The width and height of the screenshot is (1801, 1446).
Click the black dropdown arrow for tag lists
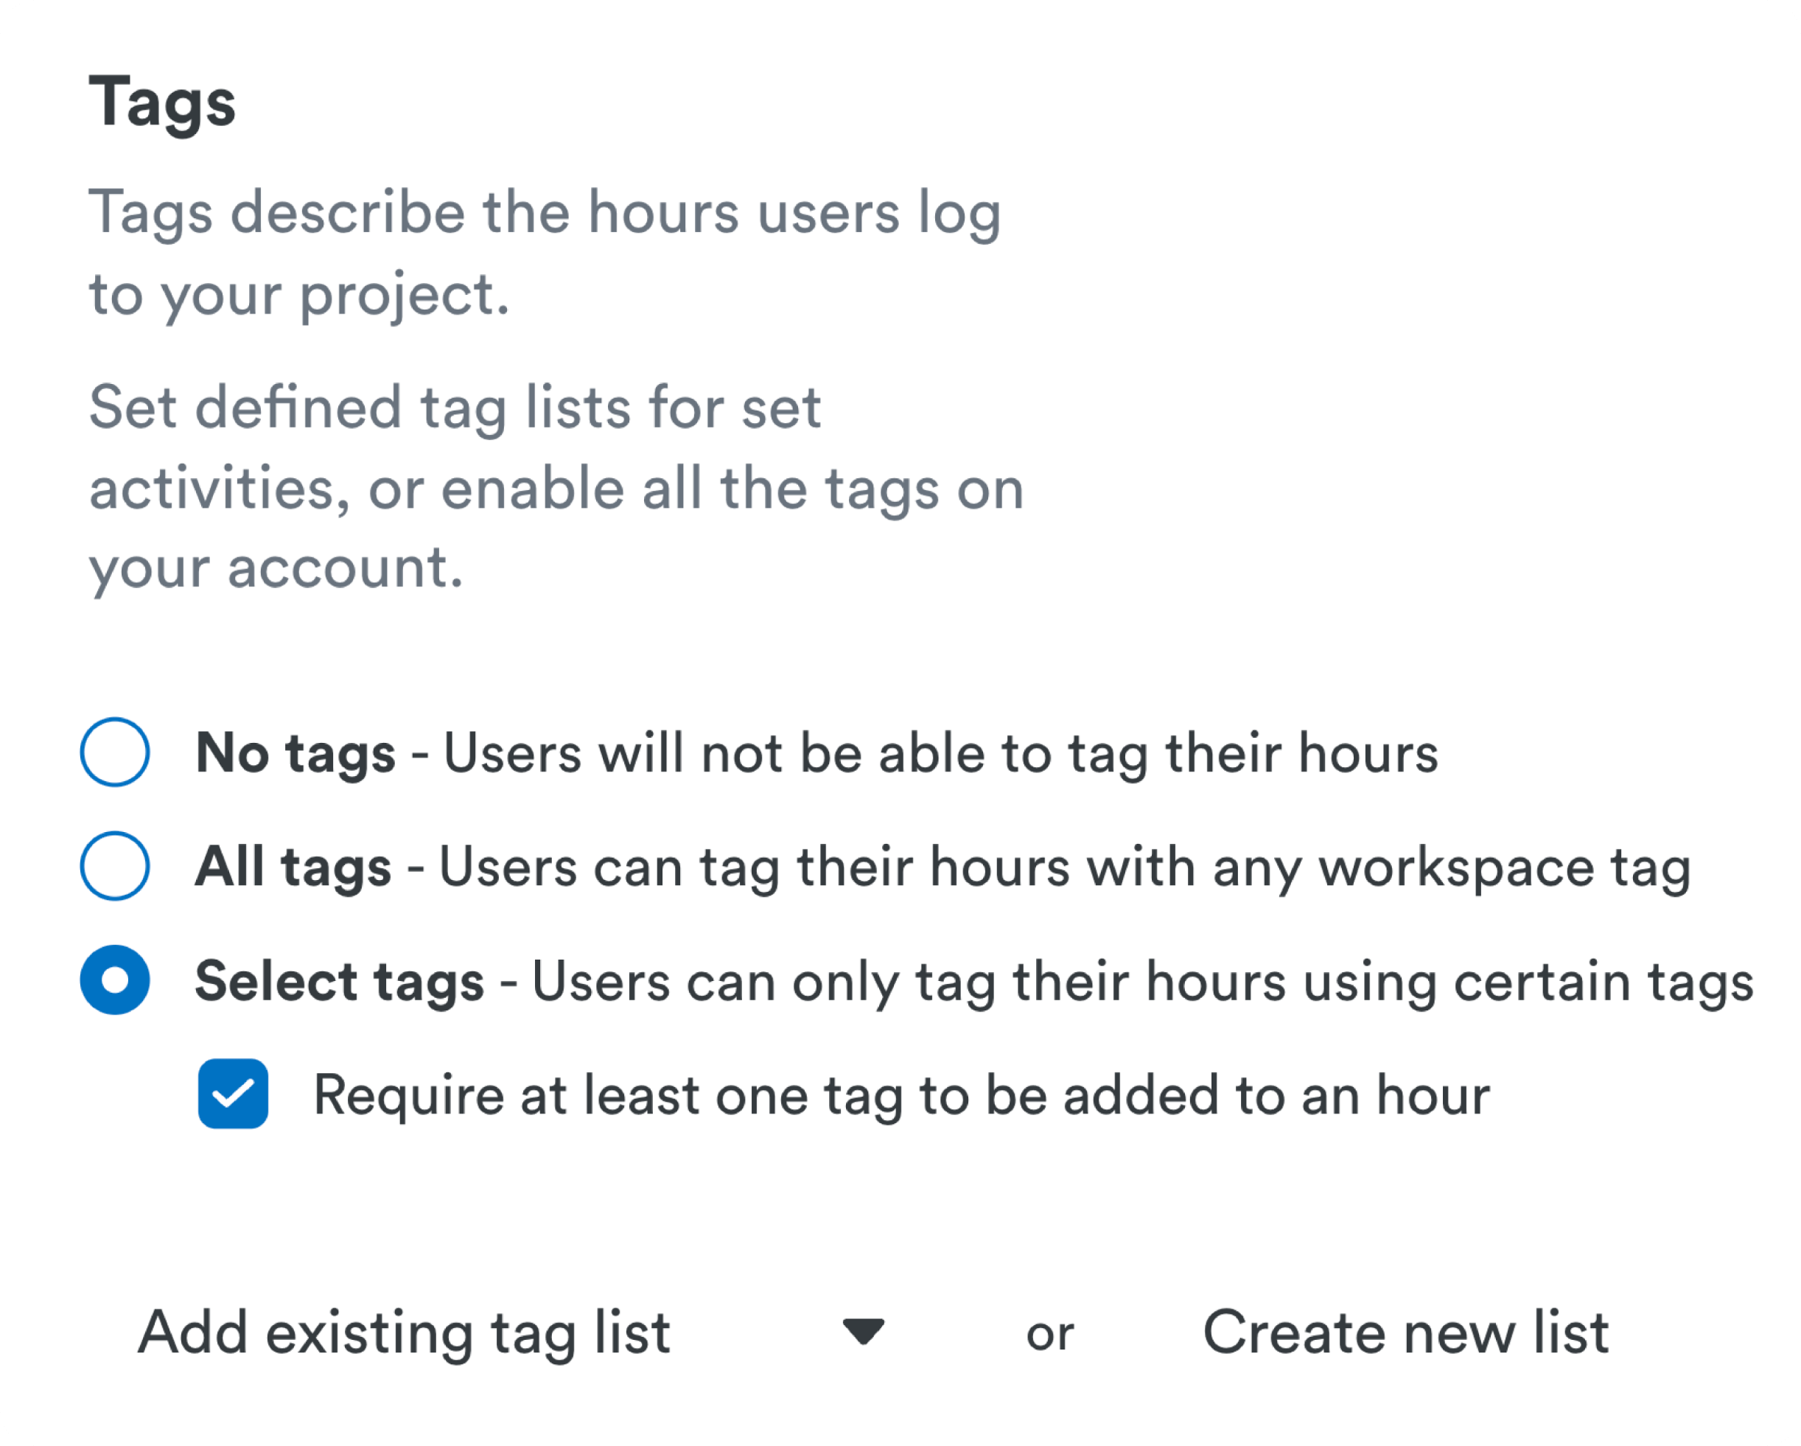863,1331
